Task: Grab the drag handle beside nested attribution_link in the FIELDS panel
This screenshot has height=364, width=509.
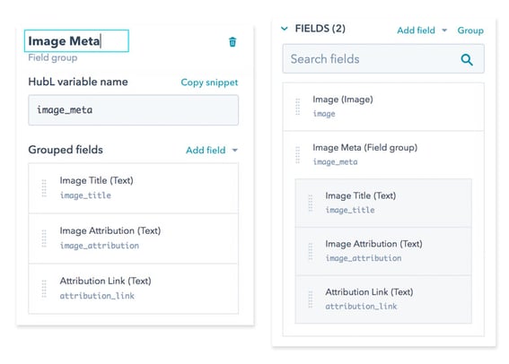Action: coord(311,299)
